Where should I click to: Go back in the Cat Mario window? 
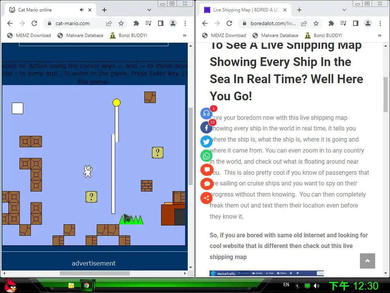coord(10,23)
